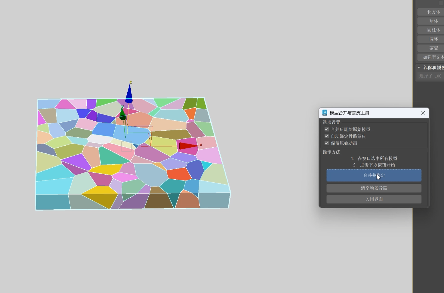Click the 选项设置 group label

point(331,122)
